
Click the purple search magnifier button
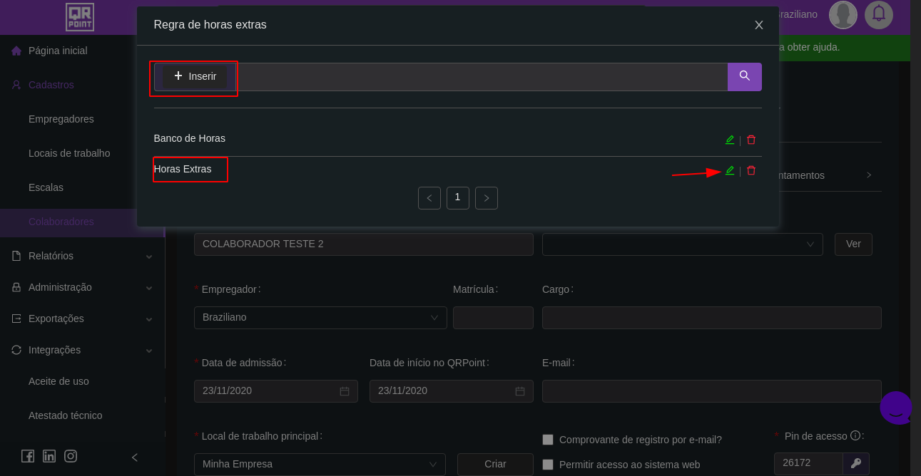coord(744,76)
